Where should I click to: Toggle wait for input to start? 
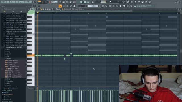coord(64,2)
